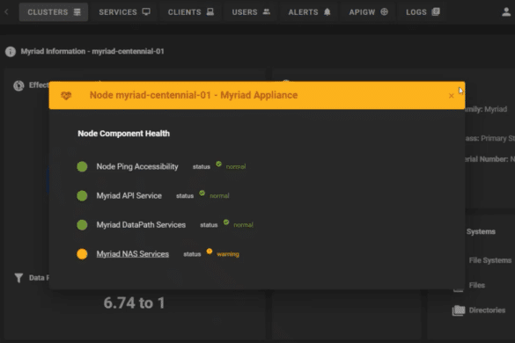Viewport: 515px width, 343px height.
Task: Select Myriad DataPath Services entry
Action: tap(141, 225)
